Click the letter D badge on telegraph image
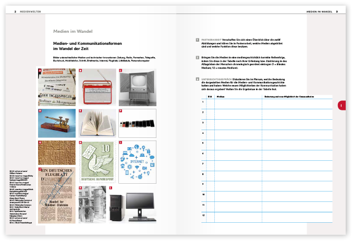This screenshot has width=353, height=242. coord(40,111)
